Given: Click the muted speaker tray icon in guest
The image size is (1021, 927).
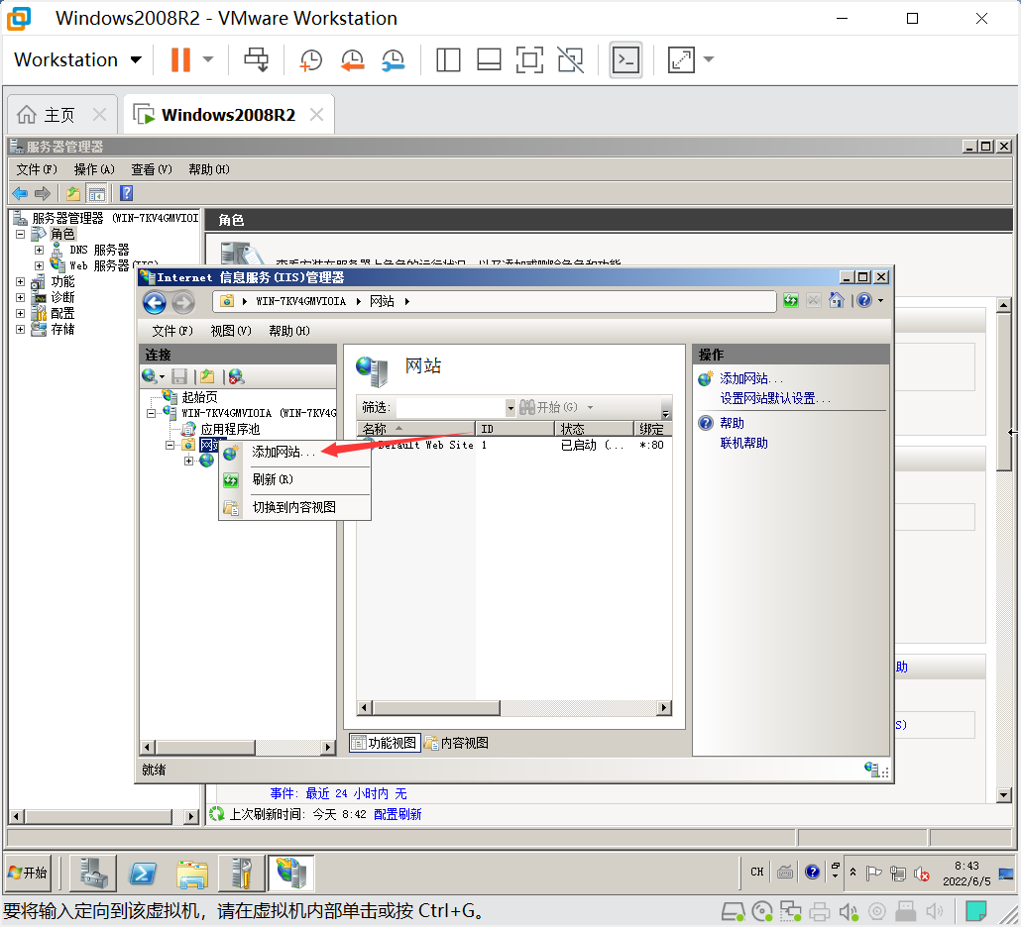Looking at the screenshot, I should point(921,874).
